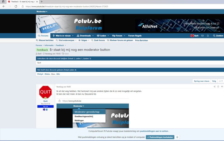The width and height of the screenshot is (224, 141).
Task: Click the site lock icon in address bar
Action: point(23,6)
